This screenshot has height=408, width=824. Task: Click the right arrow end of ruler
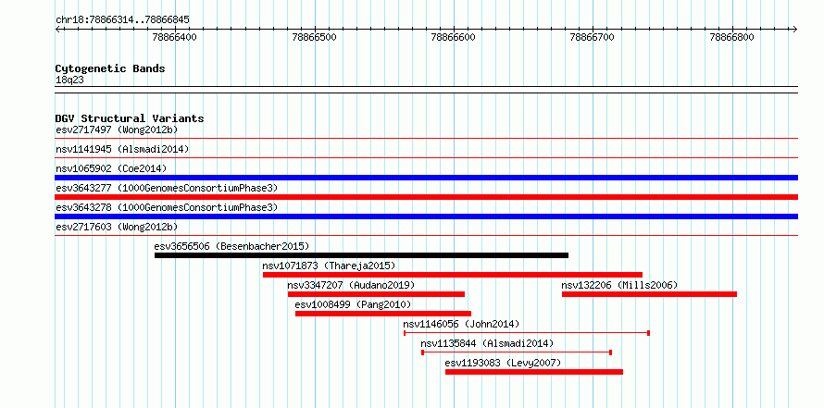coord(795,30)
